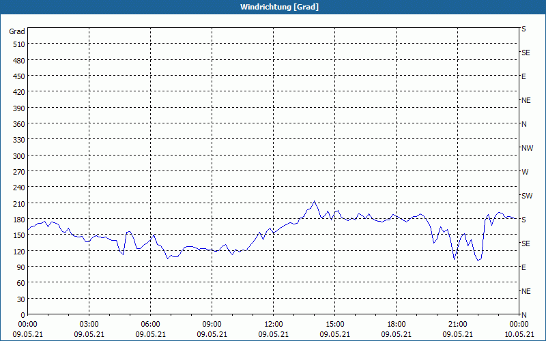546x341 pixels.
Task: Click the 21:00 time axis label
Action: (457, 325)
